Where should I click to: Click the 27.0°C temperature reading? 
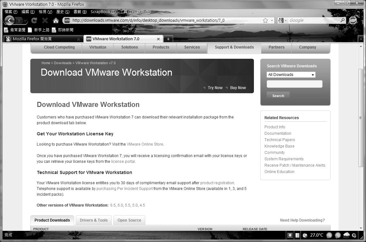[316, 235]
